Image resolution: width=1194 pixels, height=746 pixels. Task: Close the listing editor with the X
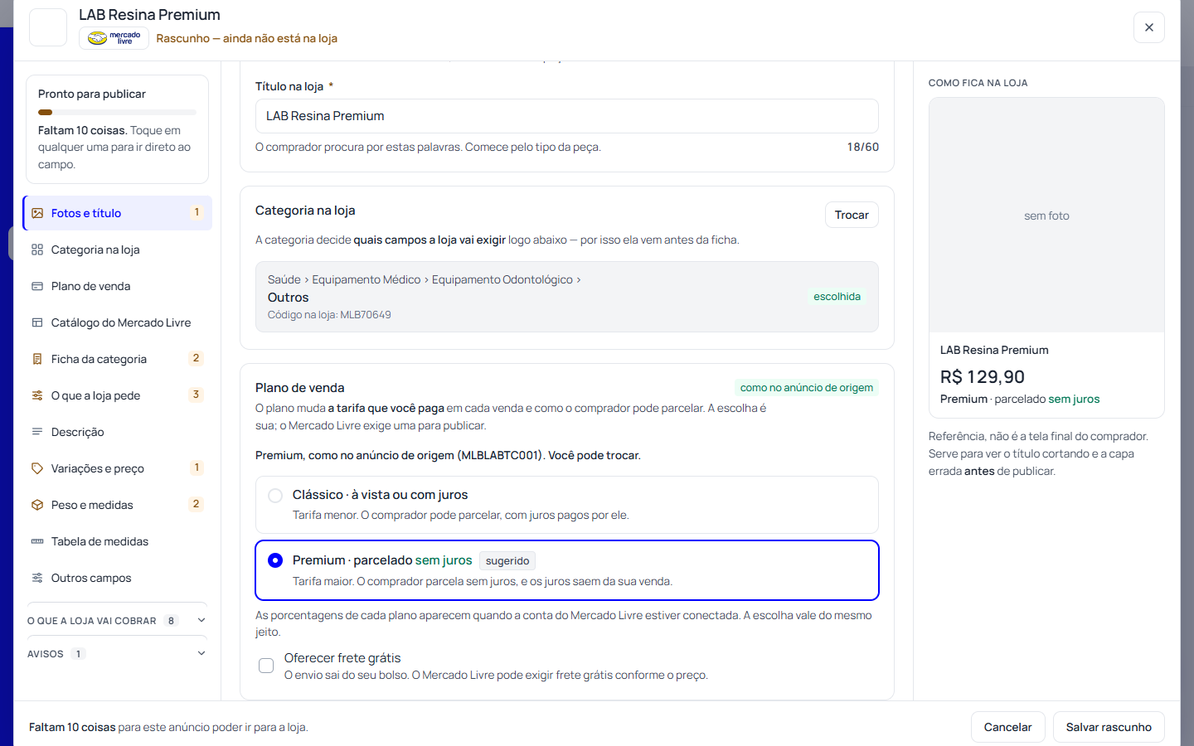tap(1149, 27)
